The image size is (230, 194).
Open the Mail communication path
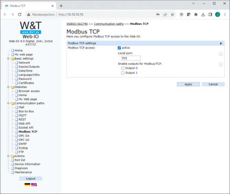click(x=21, y=107)
